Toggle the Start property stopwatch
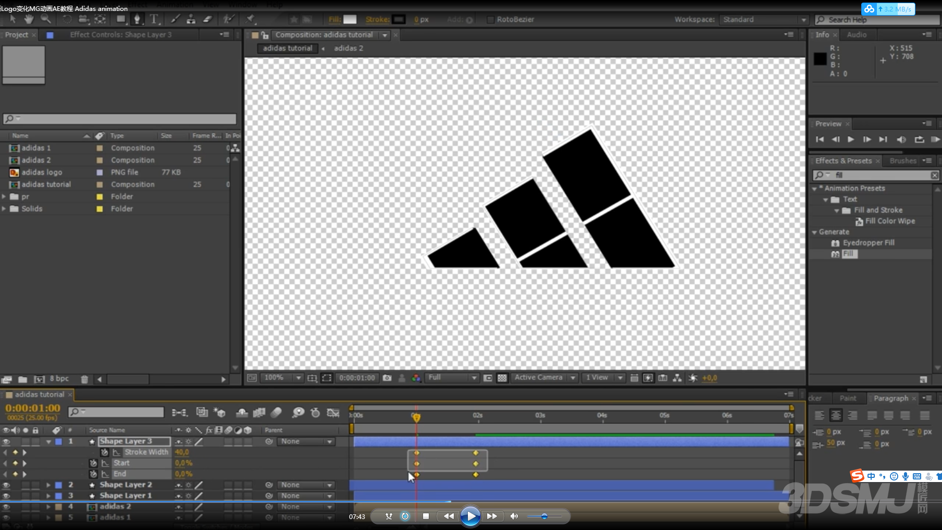 [93, 463]
